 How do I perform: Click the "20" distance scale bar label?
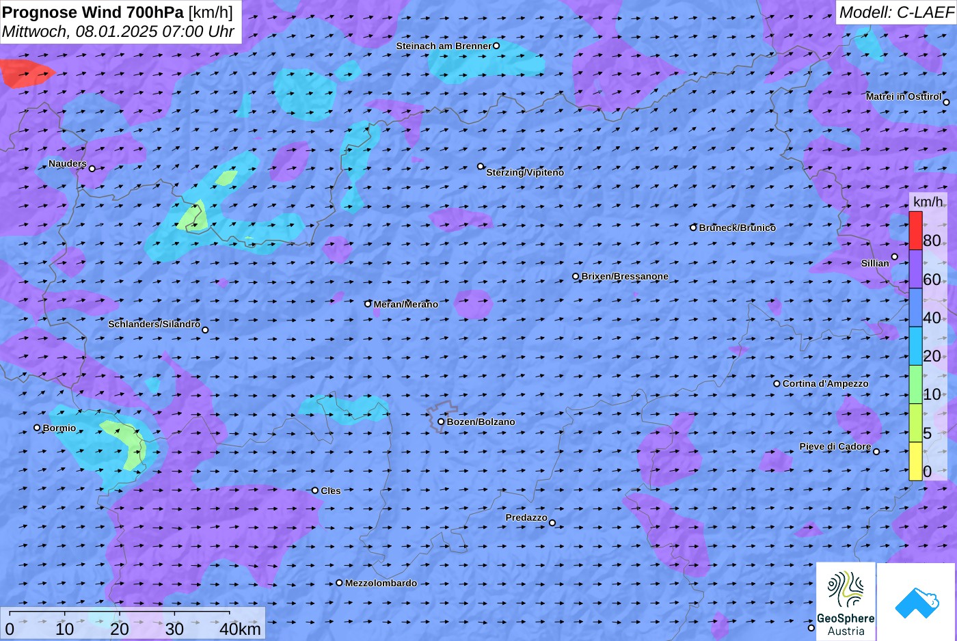tap(120, 629)
